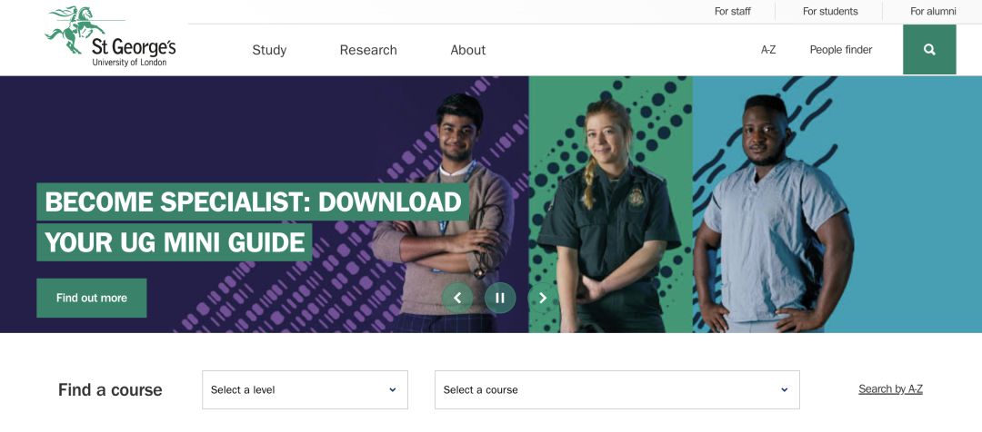Visit the For students page
Screen dimensions: 982x432
pyautogui.click(x=830, y=11)
